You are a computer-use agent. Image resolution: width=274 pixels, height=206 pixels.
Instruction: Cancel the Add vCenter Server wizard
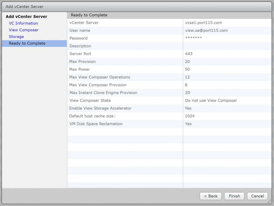tap(257, 196)
